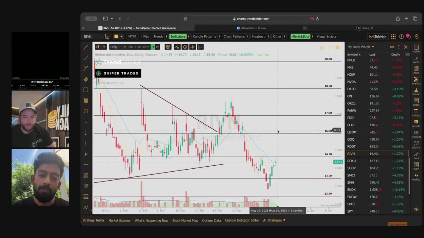
Task: Open the Custom Indicator Editor link
Action: click(242, 220)
